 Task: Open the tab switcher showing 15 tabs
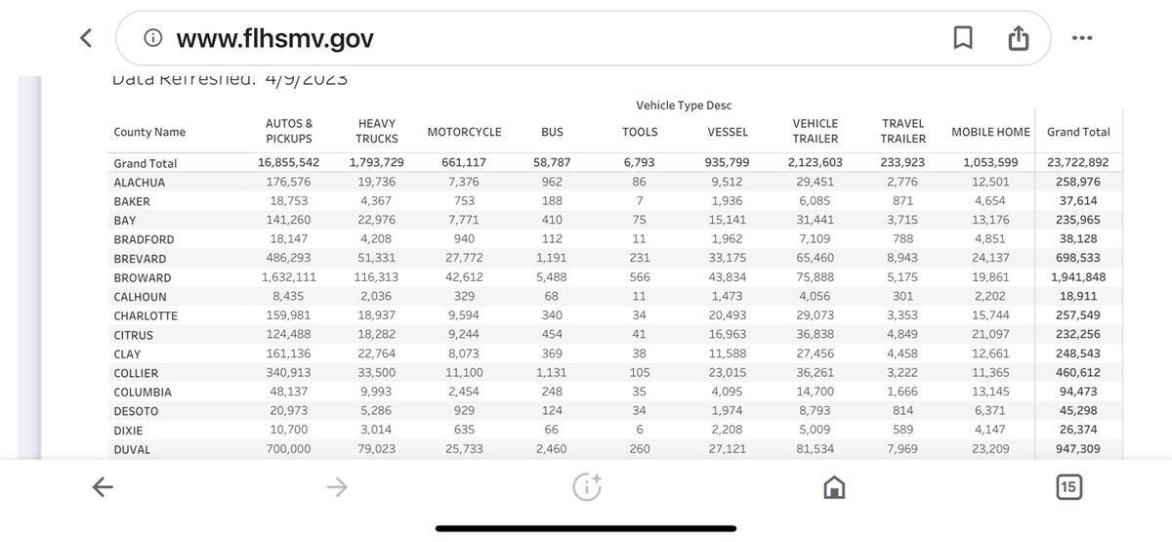pos(1068,487)
